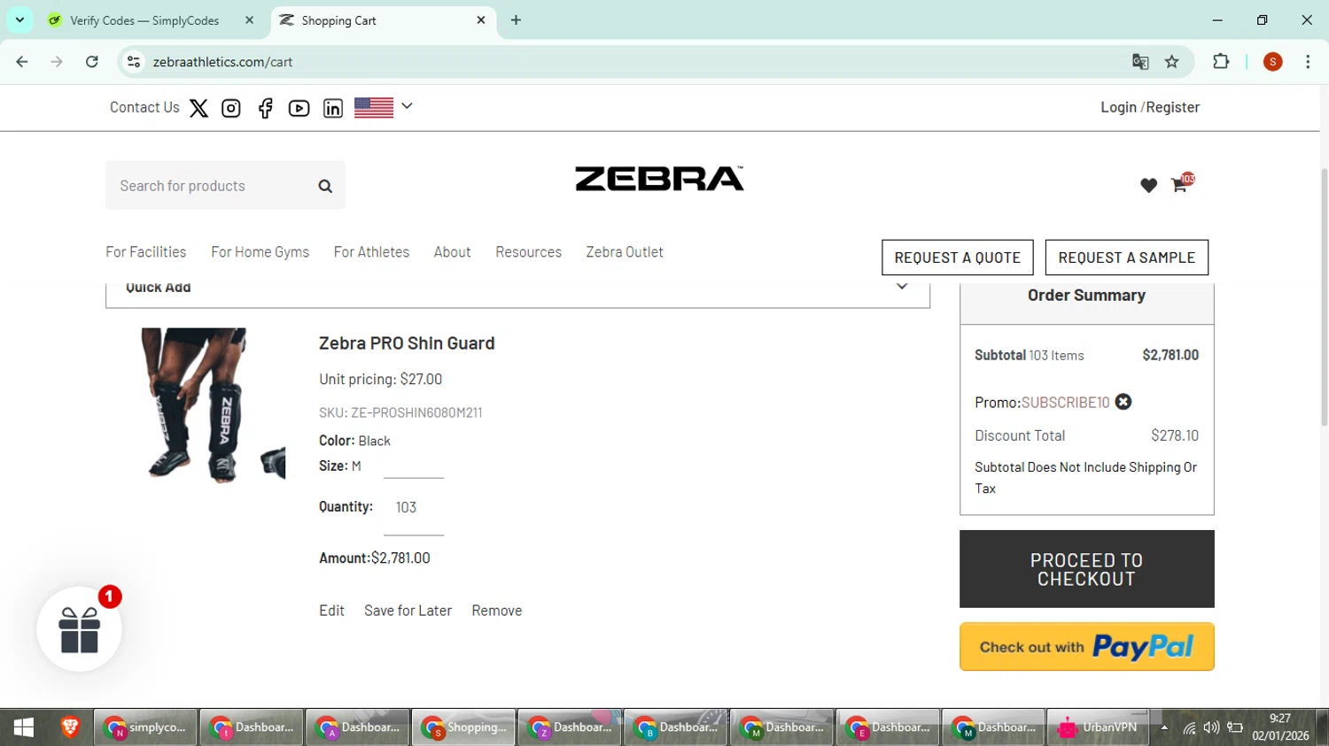Close the Shopping Cart tab

[x=481, y=20]
